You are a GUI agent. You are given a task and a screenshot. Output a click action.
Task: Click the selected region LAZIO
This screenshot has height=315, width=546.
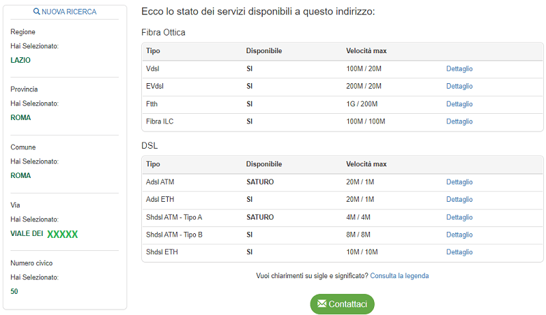[20, 60]
